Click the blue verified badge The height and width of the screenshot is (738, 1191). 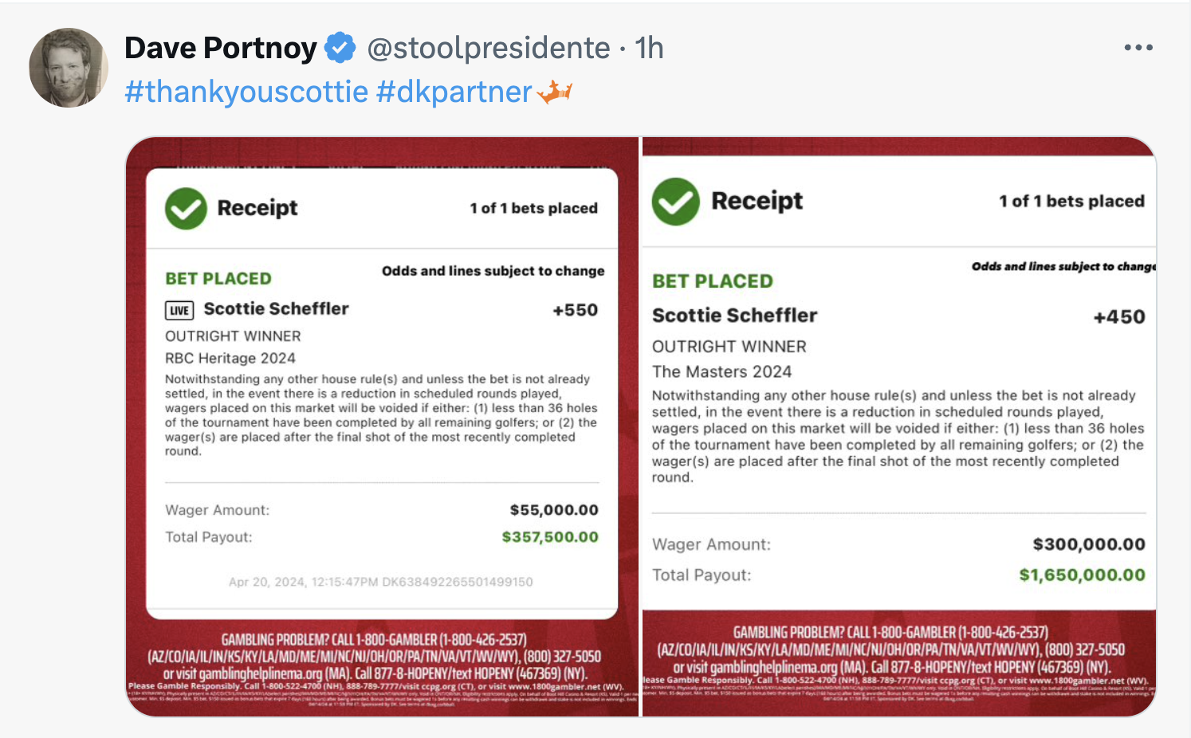click(340, 49)
